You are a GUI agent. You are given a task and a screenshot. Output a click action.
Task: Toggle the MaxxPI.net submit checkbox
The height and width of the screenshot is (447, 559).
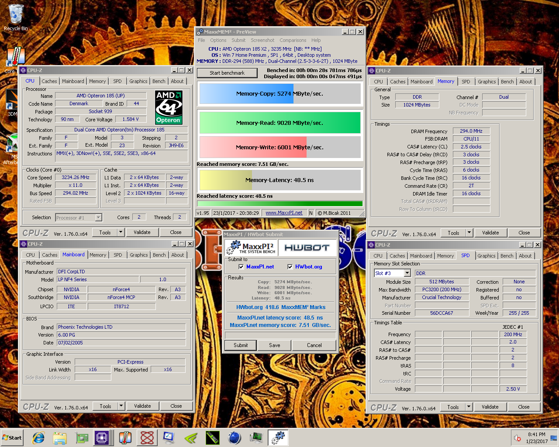(x=241, y=267)
